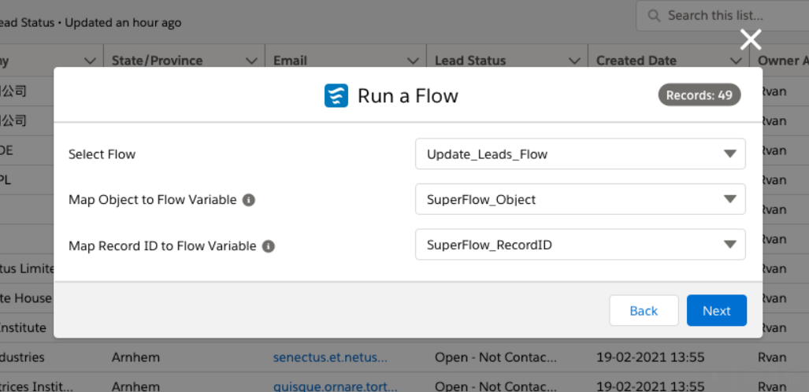Click the Map Object to Flow Variable label
809x392 pixels.
(152, 200)
